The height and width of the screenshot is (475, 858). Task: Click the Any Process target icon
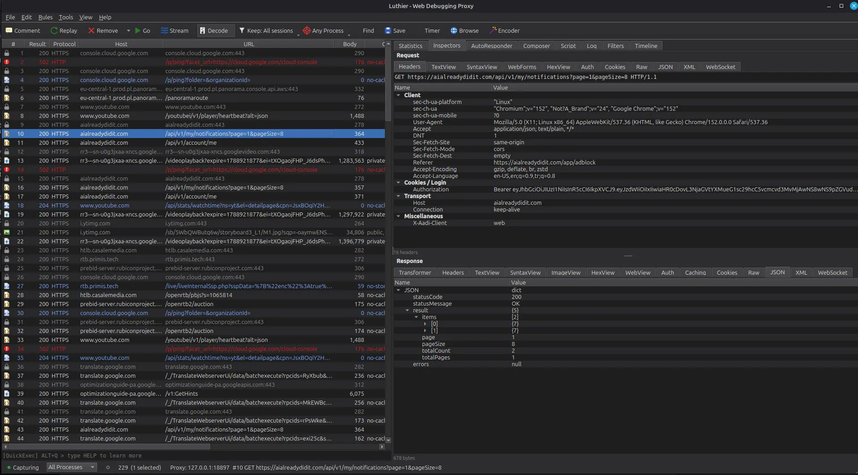point(306,30)
